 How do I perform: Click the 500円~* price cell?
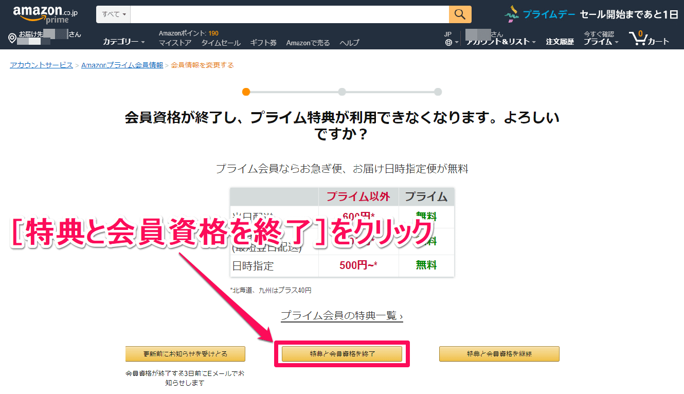tap(358, 265)
